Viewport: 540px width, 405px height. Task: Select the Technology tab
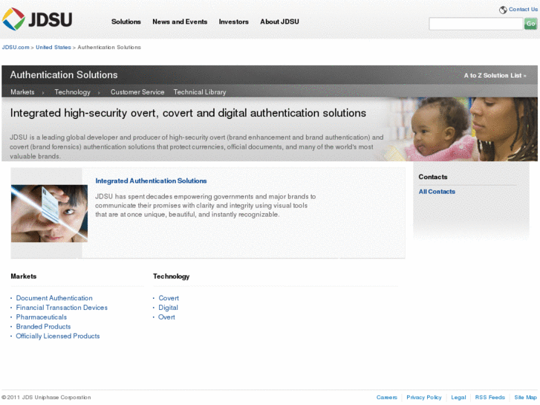[x=72, y=92]
